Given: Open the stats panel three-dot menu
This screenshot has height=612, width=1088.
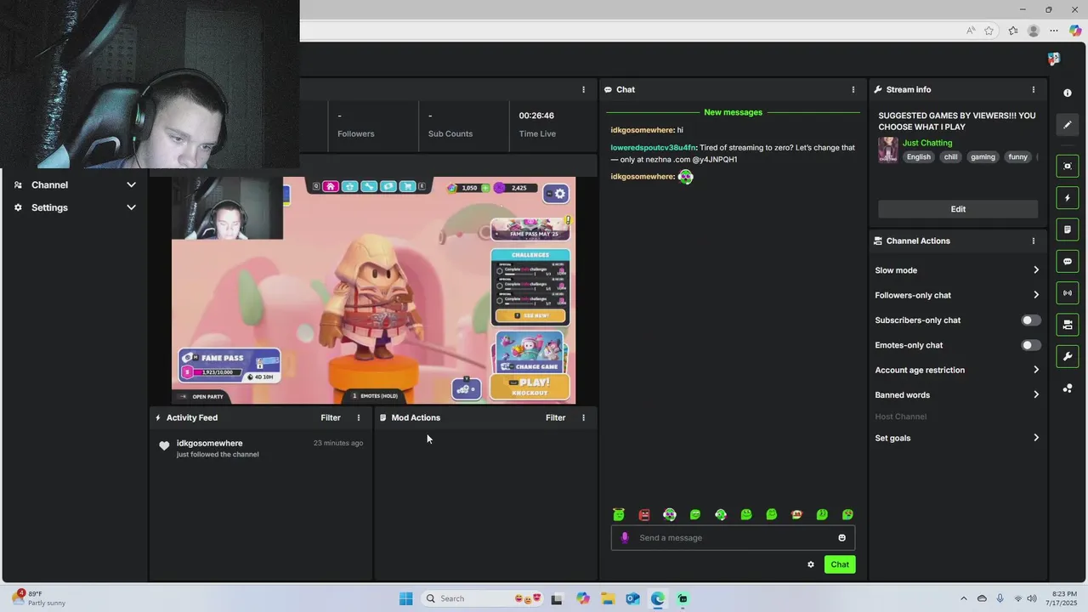Looking at the screenshot, I should coord(583,89).
